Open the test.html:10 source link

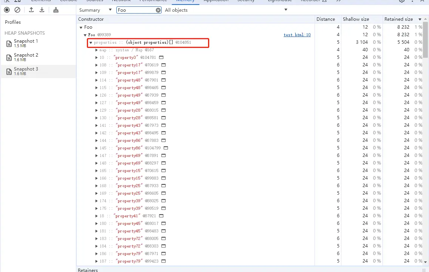(297, 35)
